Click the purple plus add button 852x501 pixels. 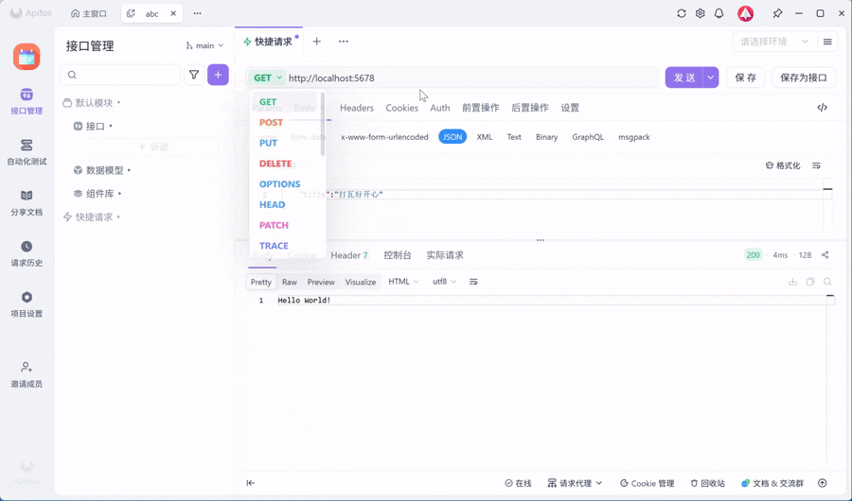(218, 75)
